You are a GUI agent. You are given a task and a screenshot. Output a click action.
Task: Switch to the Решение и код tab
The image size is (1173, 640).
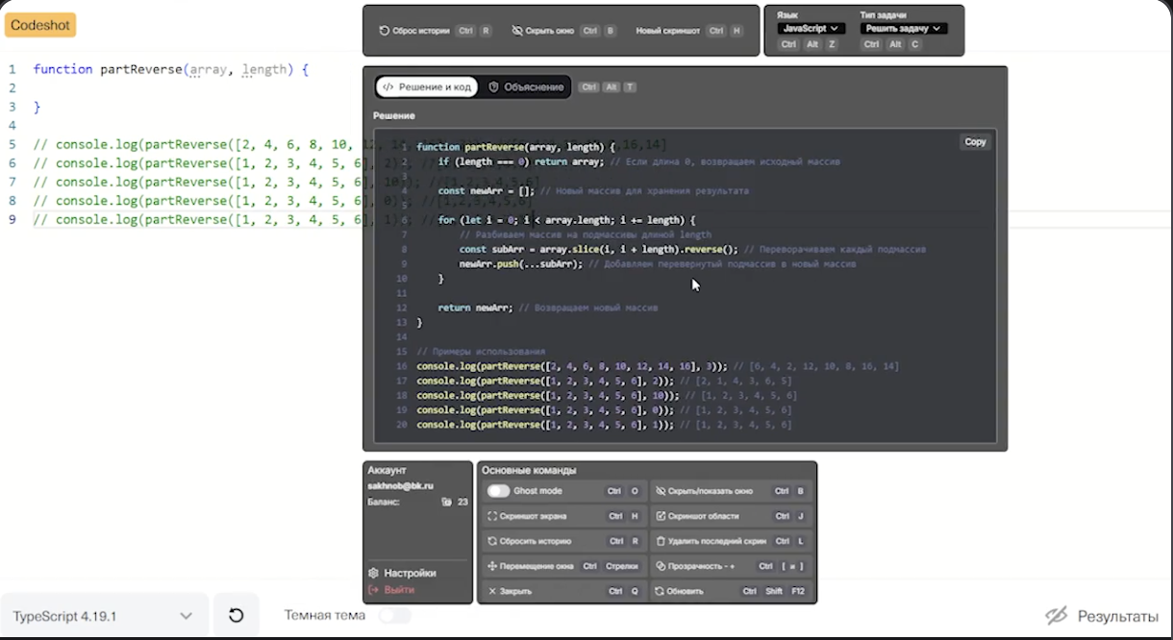pyautogui.click(x=427, y=86)
